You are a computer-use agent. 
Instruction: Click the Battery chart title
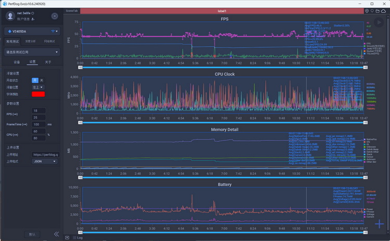tap(225, 185)
